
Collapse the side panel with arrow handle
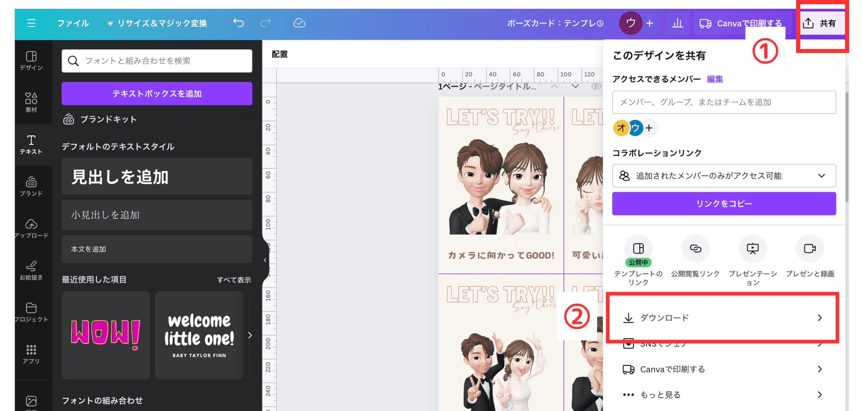click(x=265, y=260)
